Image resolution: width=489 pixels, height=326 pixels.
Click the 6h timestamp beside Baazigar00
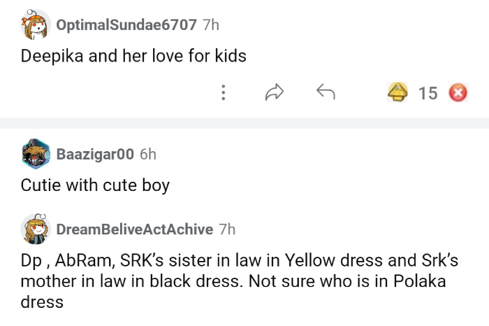pyautogui.click(x=148, y=155)
